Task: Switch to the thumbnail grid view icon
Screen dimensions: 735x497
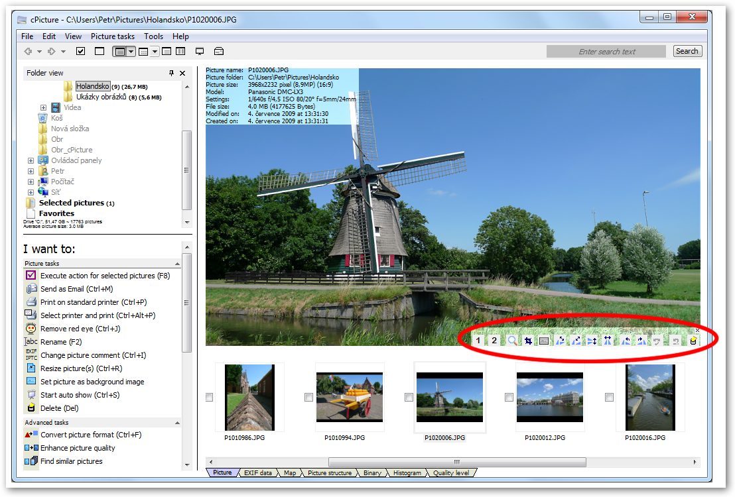Action: [143, 52]
